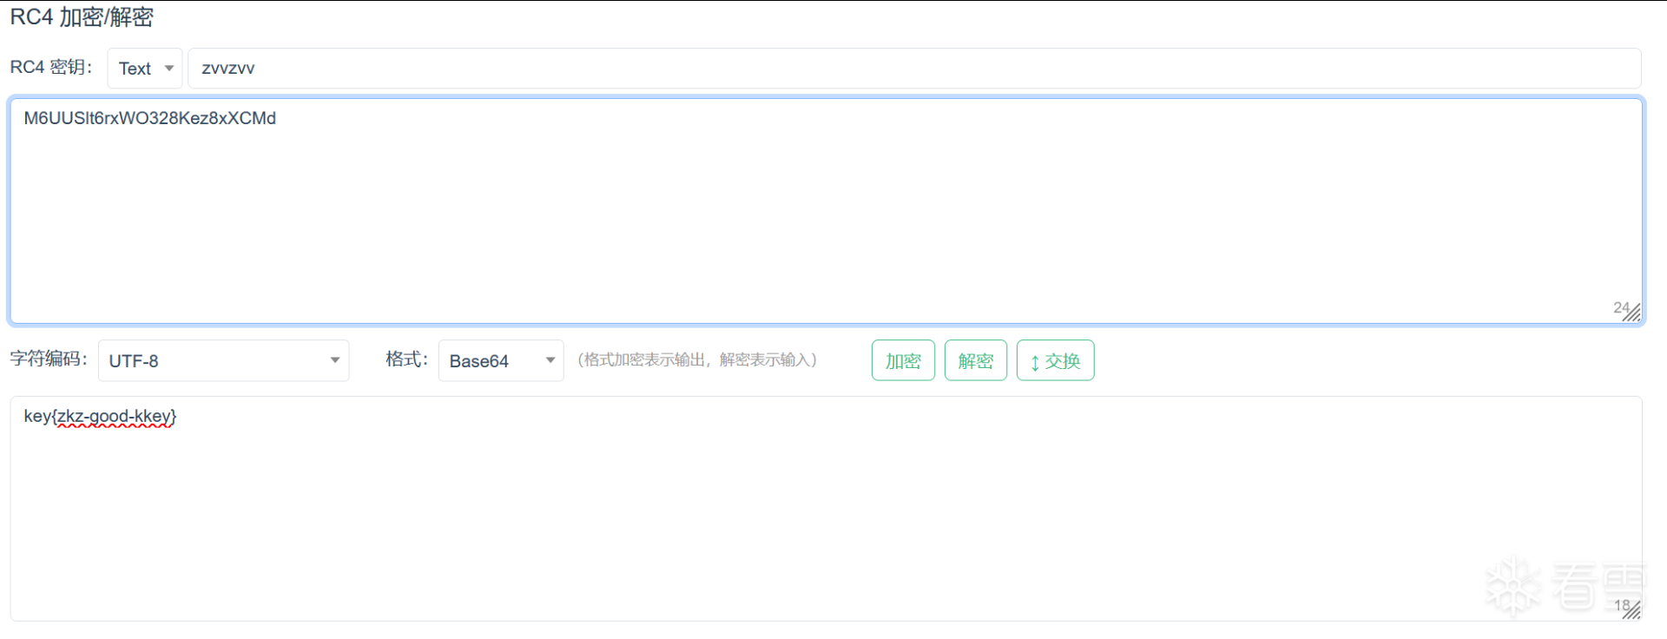Grab the upper textarea resize handle

(1632, 313)
